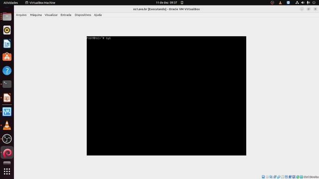Click the hard disk activity indicator in status bar
This screenshot has height=179, width=319.
click(263, 177)
